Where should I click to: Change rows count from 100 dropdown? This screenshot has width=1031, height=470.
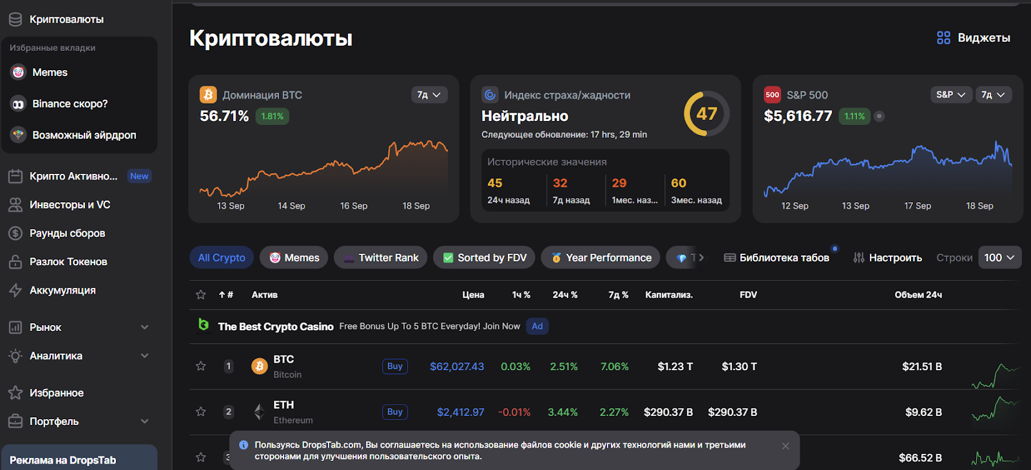pyautogui.click(x=999, y=258)
